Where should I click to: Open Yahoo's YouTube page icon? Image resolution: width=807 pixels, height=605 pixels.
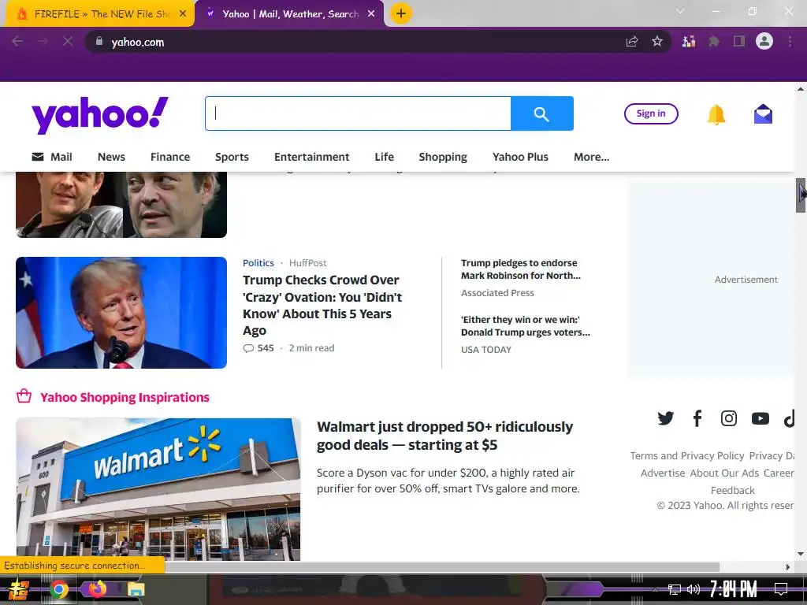(x=761, y=418)
